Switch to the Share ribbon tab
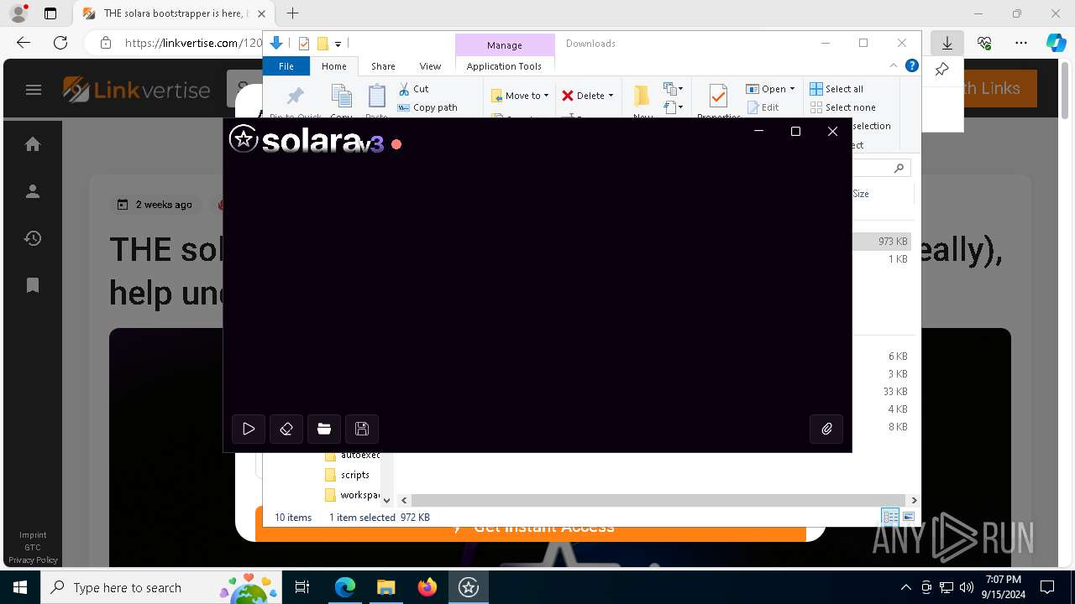 pyautogui.click(x=383, y=65)
